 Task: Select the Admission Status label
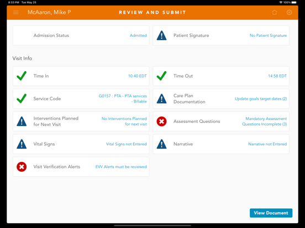coord(51,35)
